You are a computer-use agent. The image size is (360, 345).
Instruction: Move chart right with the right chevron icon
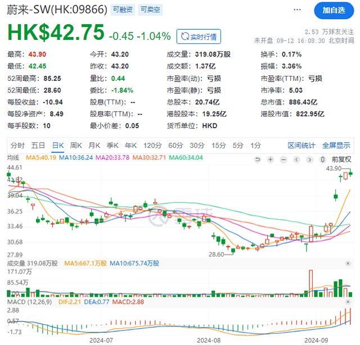309,160
